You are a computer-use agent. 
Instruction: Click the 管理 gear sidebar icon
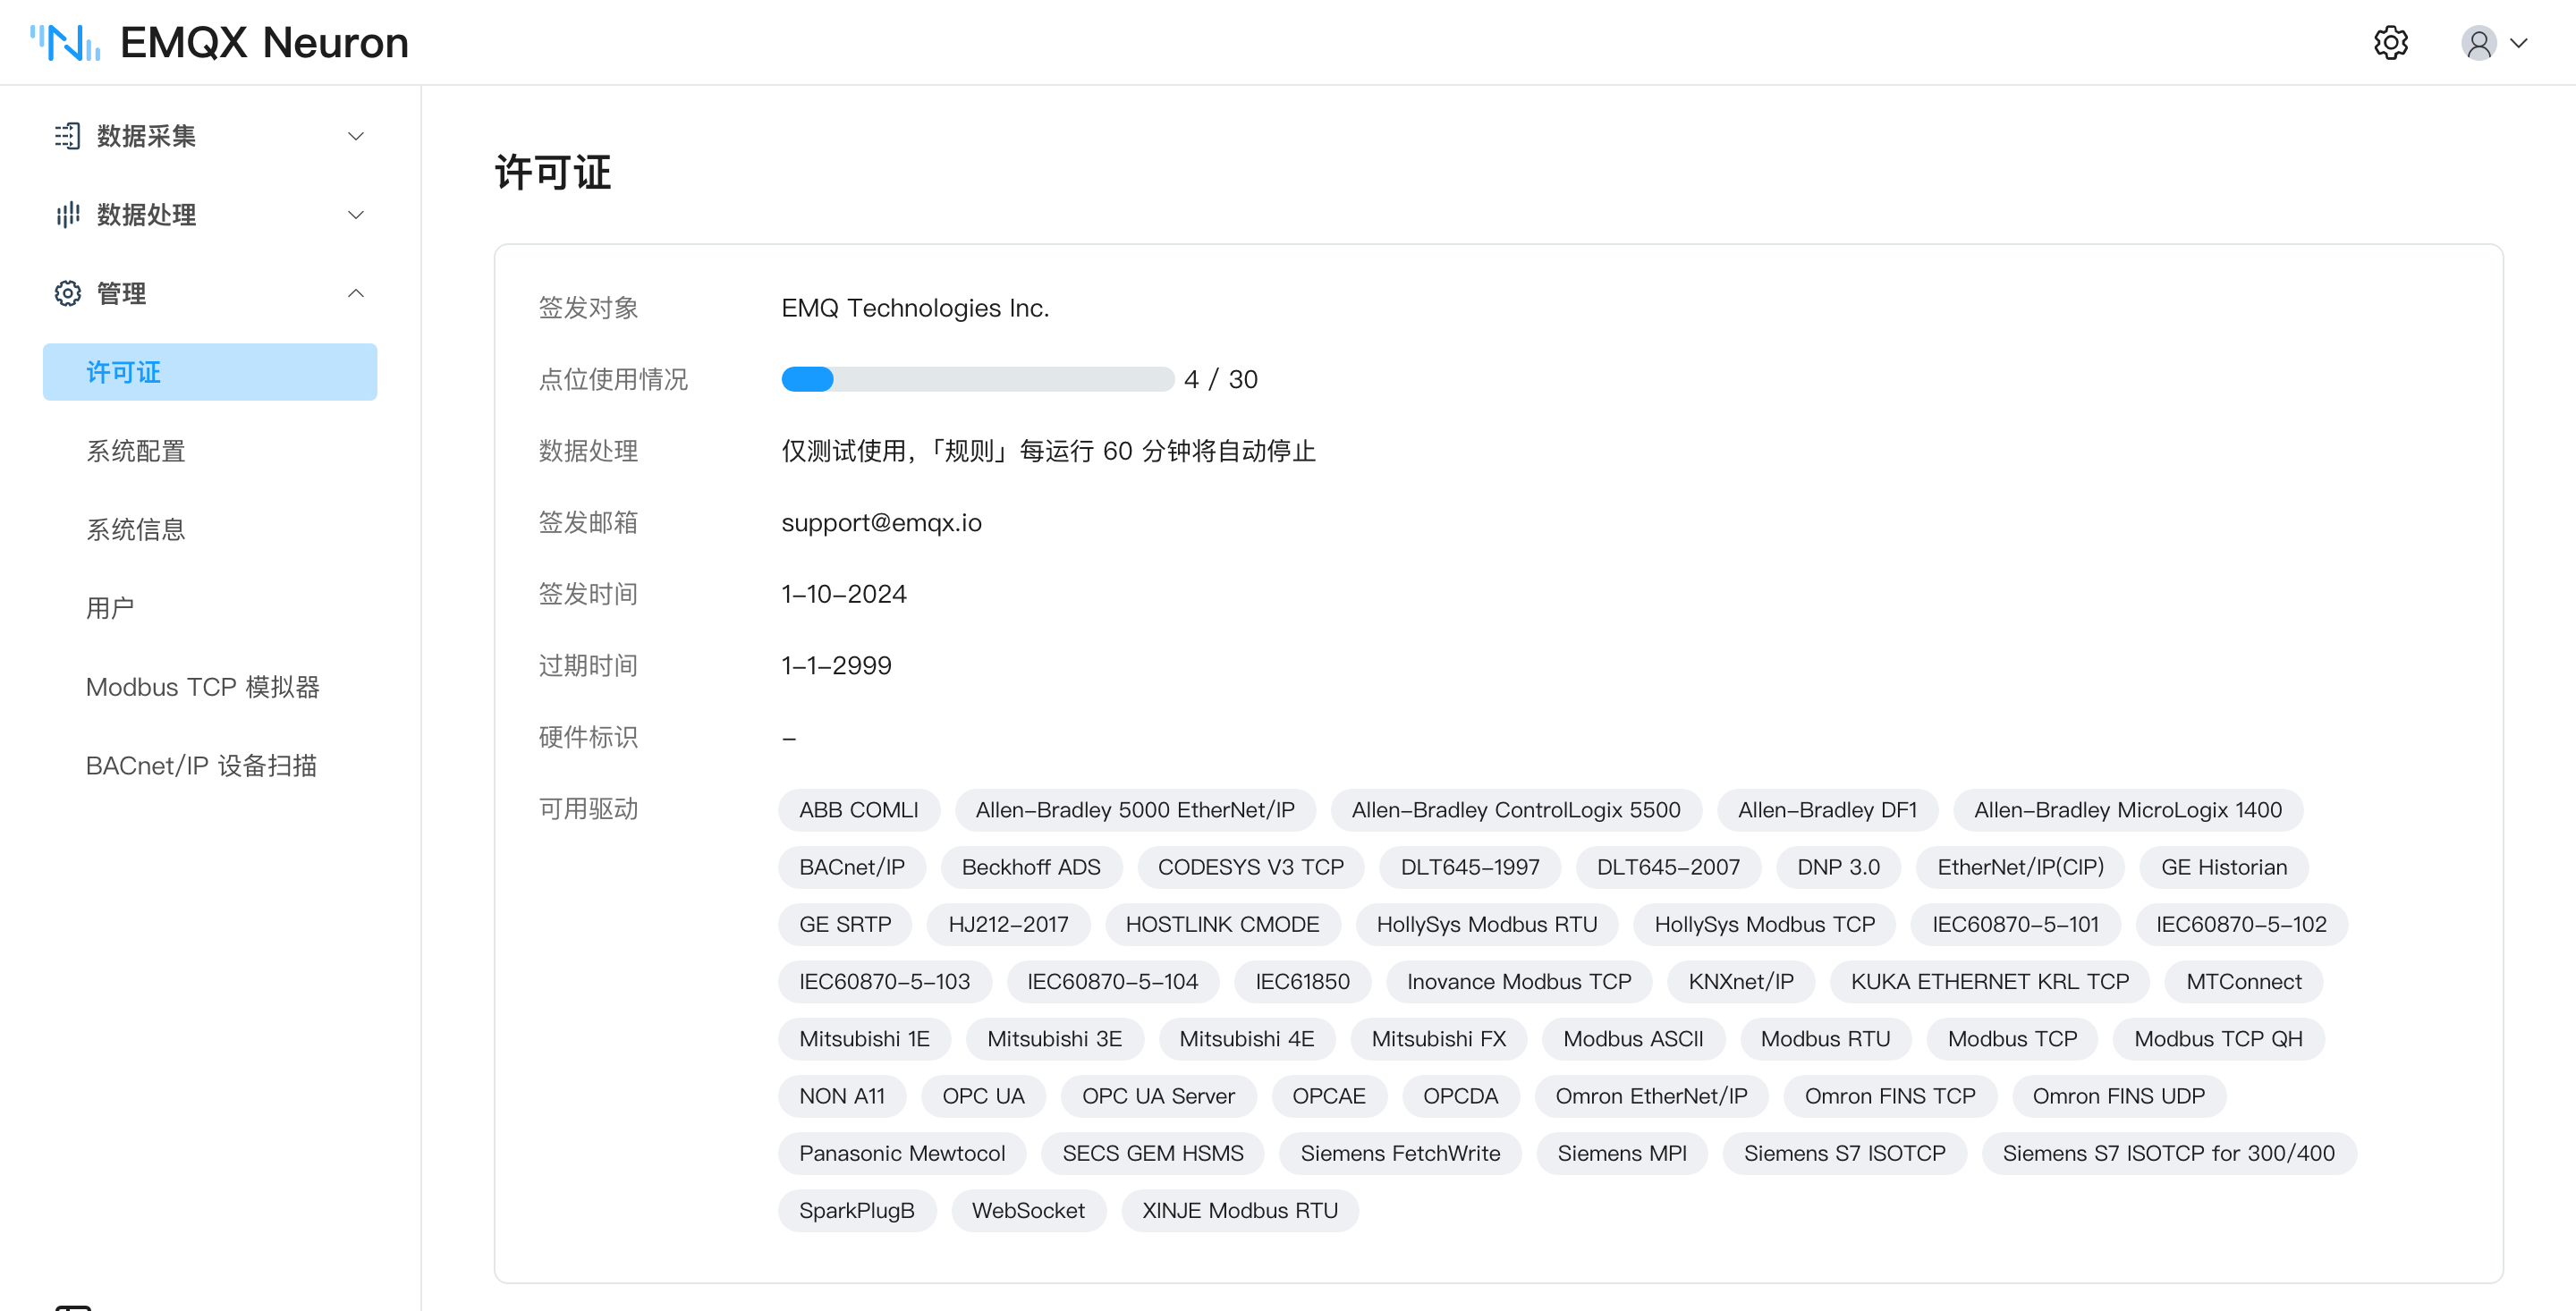(67, 293)
